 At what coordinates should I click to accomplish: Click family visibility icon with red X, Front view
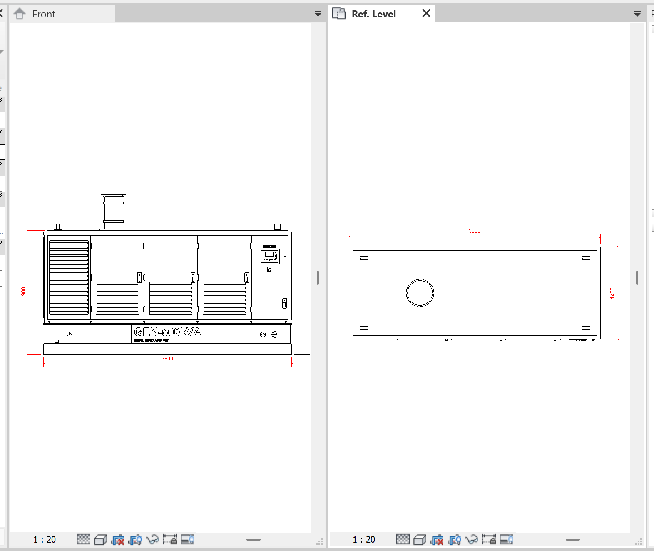coord(118,540)
